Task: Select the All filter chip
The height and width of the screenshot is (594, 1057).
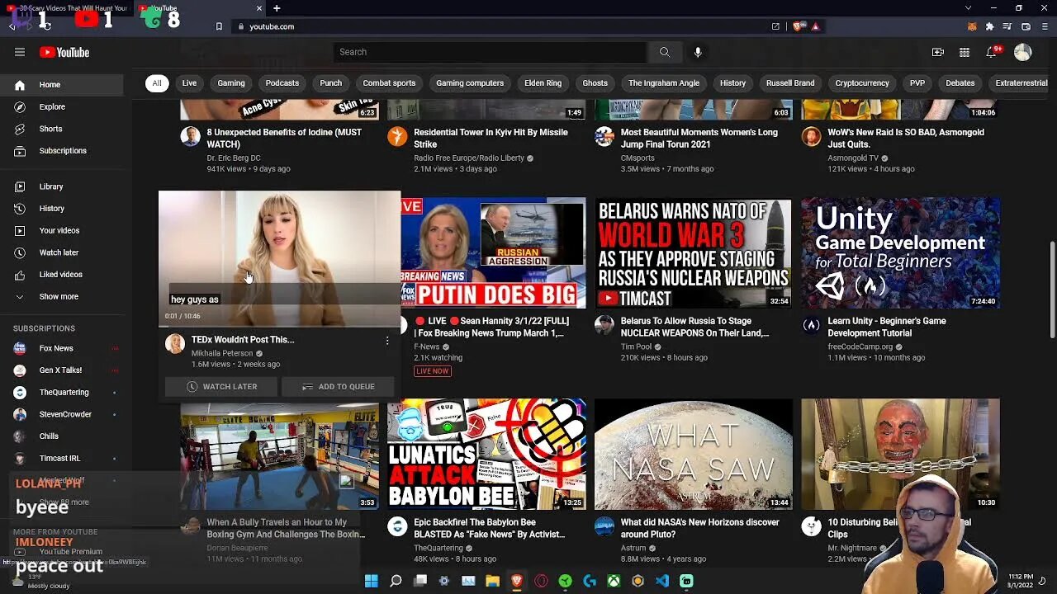Action: point(156,83)
